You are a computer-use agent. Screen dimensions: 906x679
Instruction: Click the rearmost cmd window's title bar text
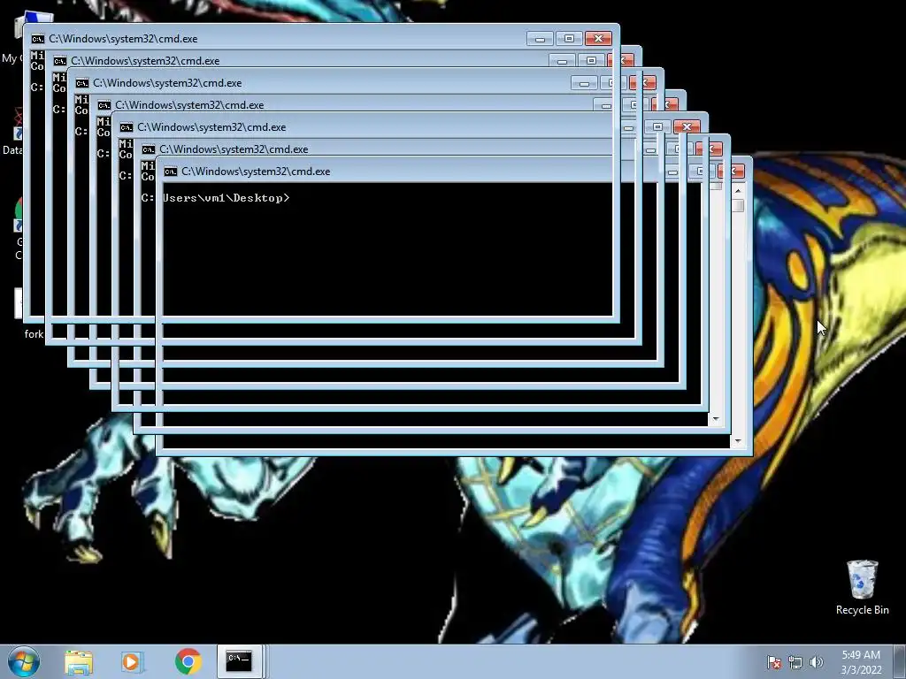(x=123, y=39)
